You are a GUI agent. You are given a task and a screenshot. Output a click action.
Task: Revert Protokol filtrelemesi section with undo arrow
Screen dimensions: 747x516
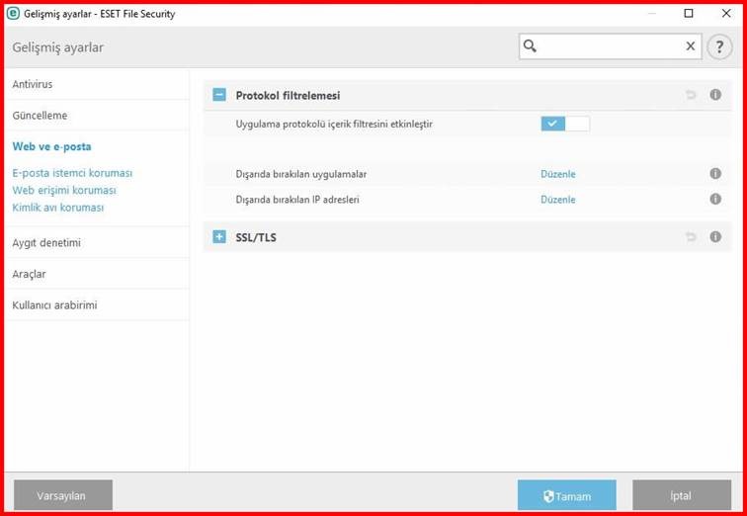[691, 95]
